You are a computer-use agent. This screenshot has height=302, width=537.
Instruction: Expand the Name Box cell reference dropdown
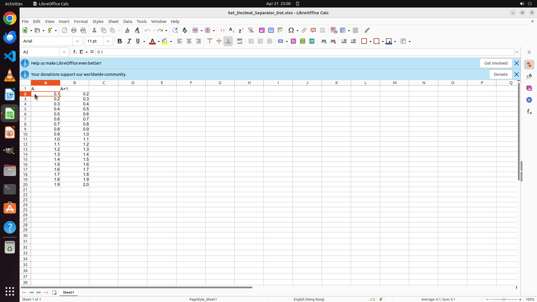pyautogui.click(x=64, y=52)
